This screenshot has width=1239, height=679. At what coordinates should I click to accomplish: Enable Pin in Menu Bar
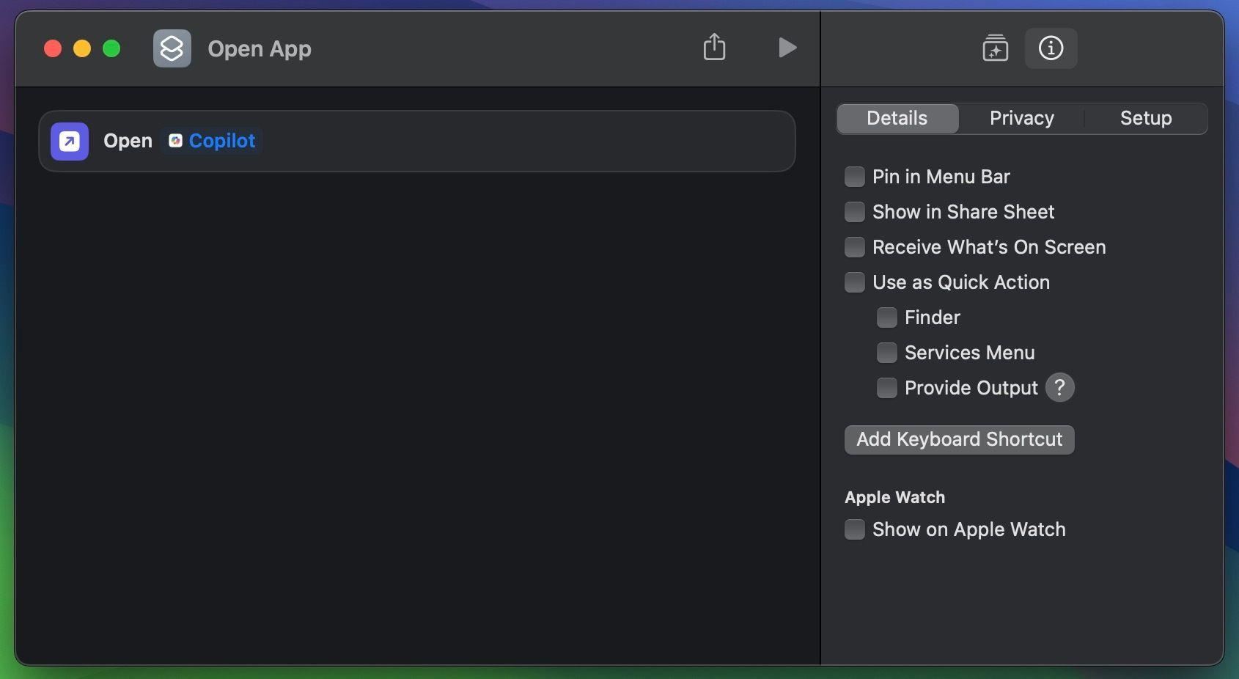pyautogui.click(x=855, y=177)
